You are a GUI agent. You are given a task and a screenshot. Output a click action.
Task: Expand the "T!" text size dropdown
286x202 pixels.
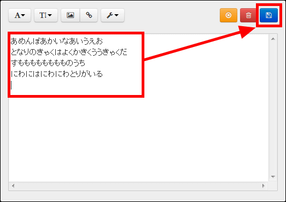(x=46, y=15)
